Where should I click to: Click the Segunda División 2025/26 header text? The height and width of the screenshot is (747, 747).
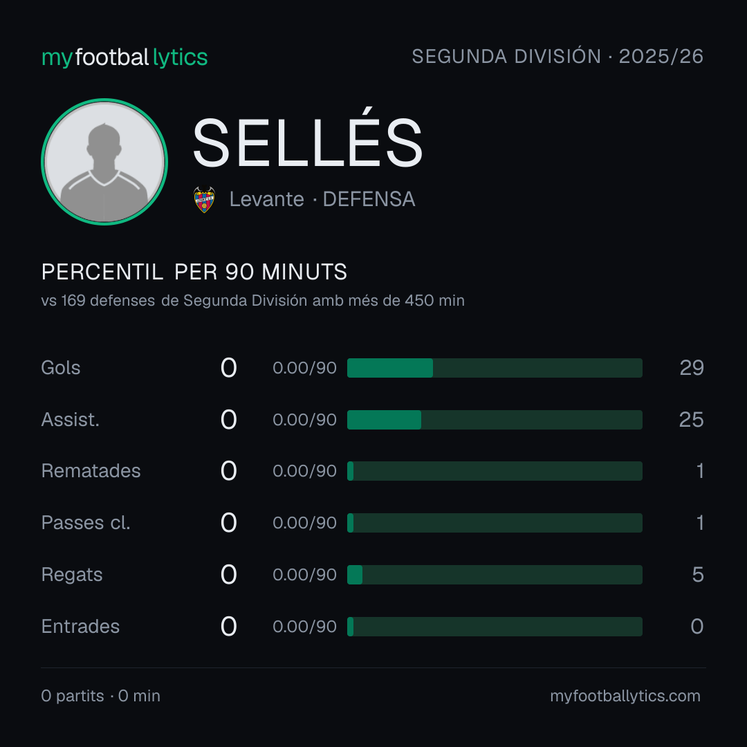click(x=557, y=56)
